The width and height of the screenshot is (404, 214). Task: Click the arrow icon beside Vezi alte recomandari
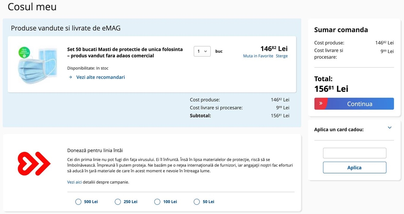70,77
